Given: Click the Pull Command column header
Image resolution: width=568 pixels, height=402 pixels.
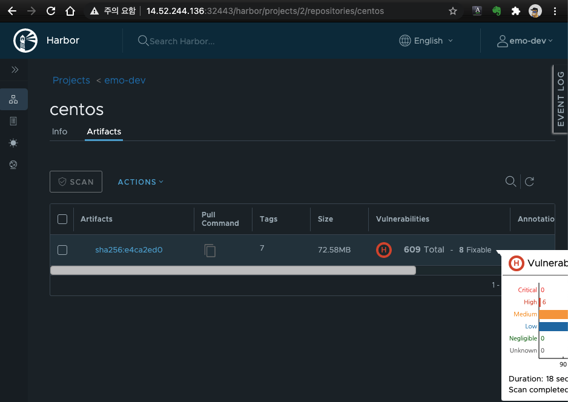Looking at the screenshot, I should click(x=220, y=219).
